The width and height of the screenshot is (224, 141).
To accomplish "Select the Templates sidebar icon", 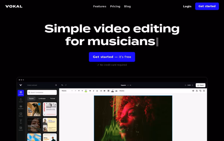I will tap(21, 93).
